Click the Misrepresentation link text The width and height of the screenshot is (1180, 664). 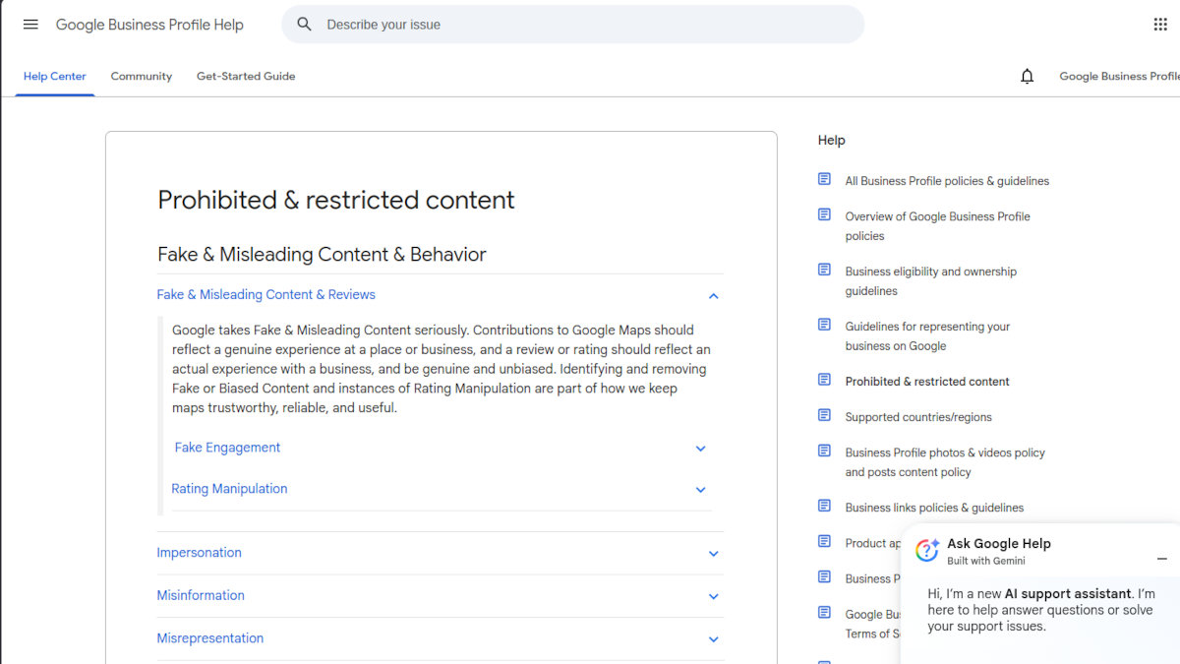click(210, 638)
